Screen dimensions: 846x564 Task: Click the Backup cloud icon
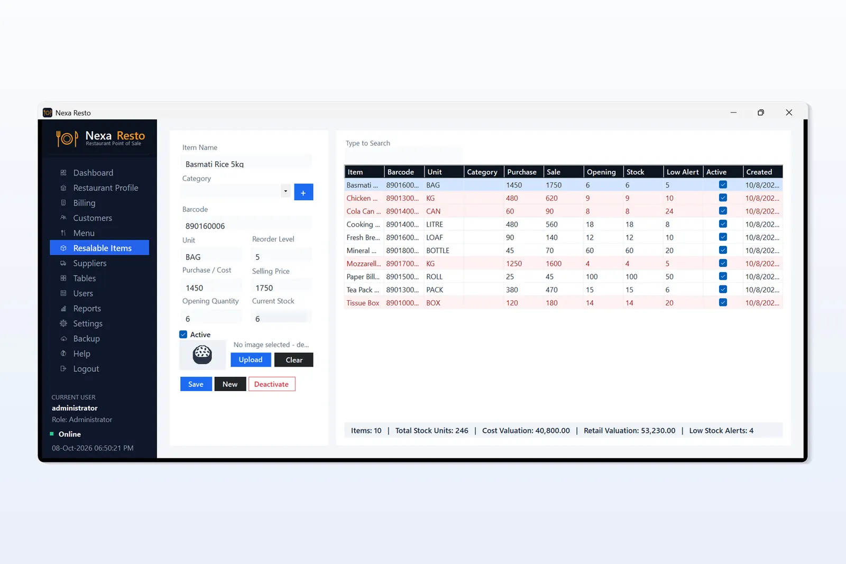[63, 339]
